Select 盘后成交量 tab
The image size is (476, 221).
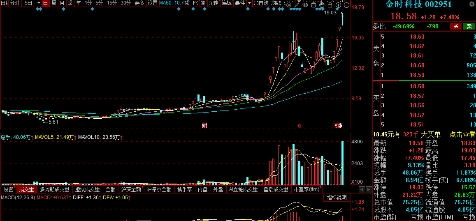[276, 190]
